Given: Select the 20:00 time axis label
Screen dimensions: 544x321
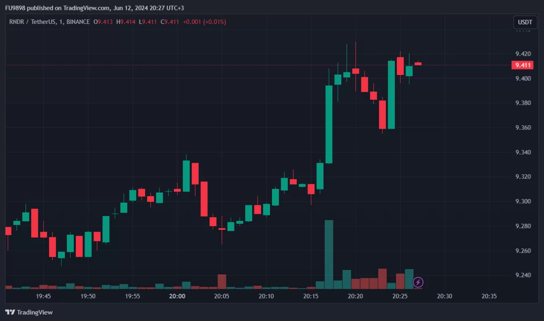Looking at the screenshot, I should pyautogui.click(x=177, y=296).
